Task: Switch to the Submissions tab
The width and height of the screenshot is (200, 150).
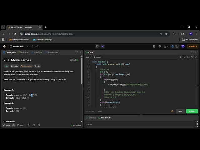Action: (52, 52)
